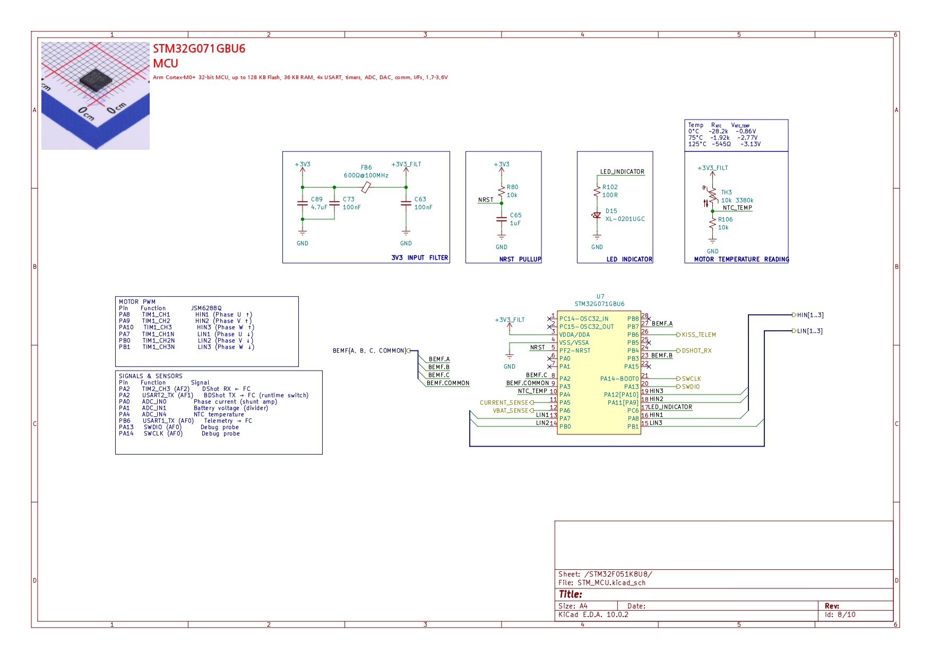Viewport: 931px width, 659px height.
Task: Select capacitor C89 4.7uF symbol
Action: point(303,203)
